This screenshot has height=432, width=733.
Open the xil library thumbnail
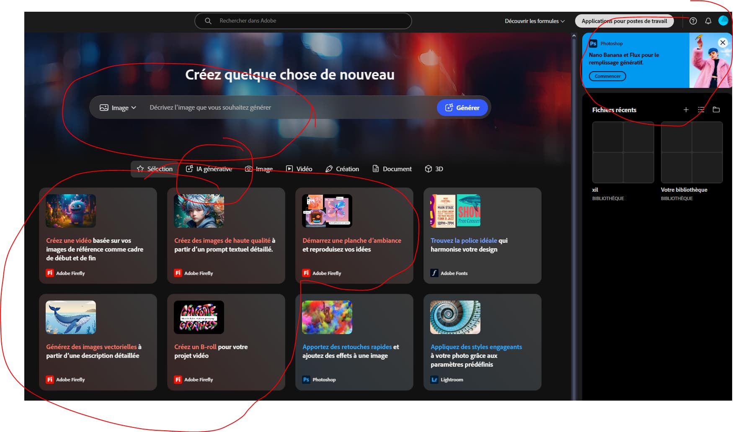623,152
